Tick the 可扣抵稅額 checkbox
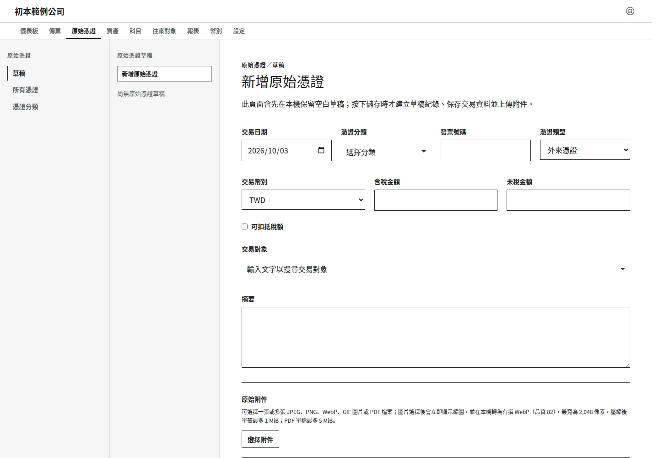The width and height of the screenshot is (659, 458). 244,226
